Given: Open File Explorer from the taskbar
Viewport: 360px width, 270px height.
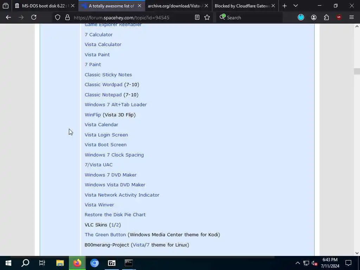Looking at the screenshot, I should click(x=60, y=263).
